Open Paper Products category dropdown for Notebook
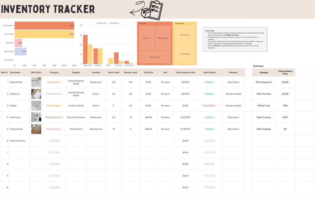 coord(54,94)
